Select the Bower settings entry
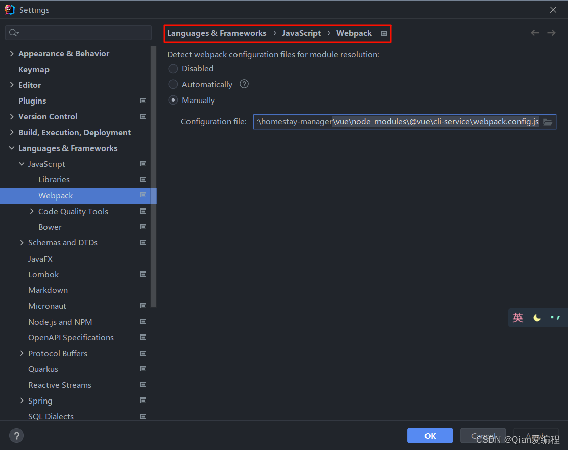568x450 pixels. tap(50, 227)
